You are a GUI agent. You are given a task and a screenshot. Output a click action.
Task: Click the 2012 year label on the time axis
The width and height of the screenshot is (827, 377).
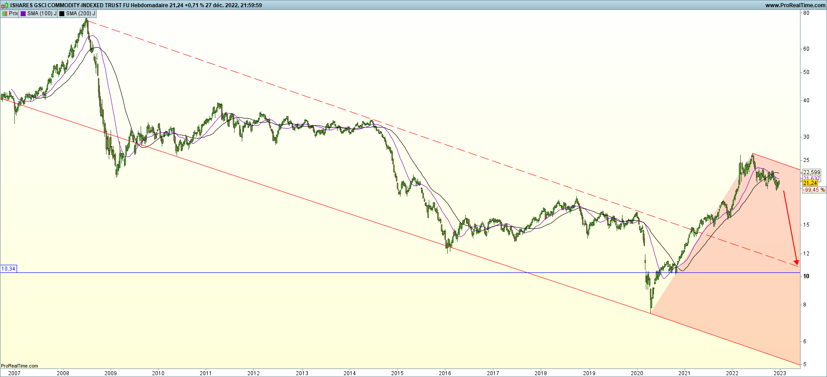coord(253,373)
